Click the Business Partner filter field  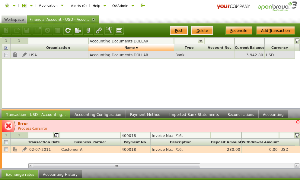click(90, 135)
